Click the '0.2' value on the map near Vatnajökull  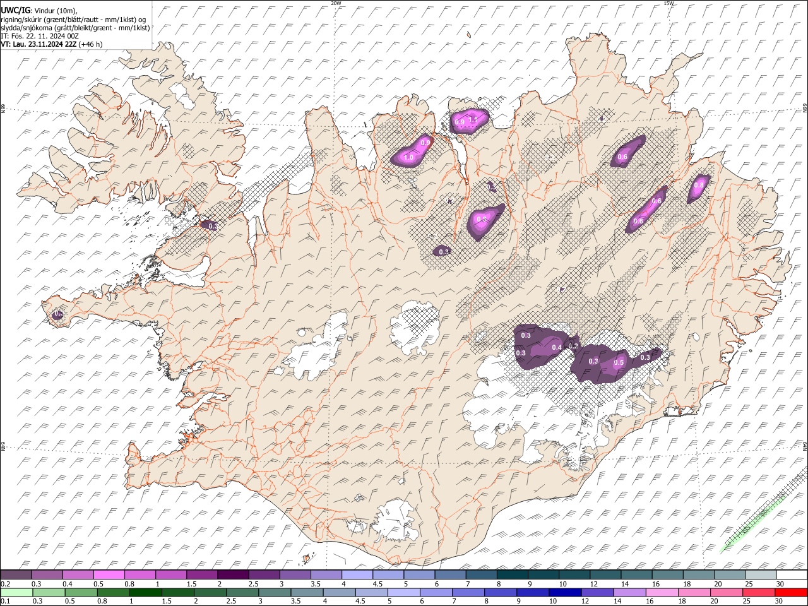pyautogui.click(x=574, y=346)
